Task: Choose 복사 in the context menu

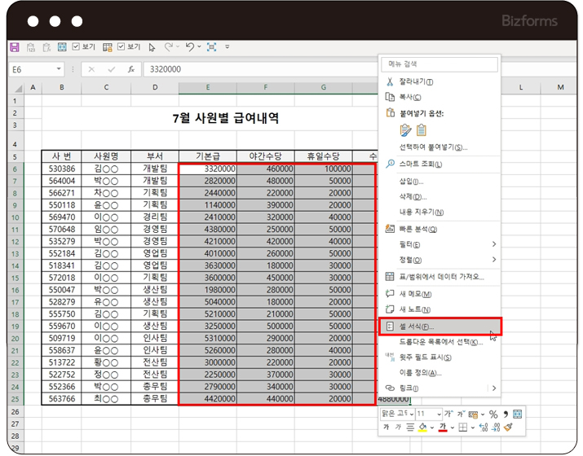Action: point(410,97)
